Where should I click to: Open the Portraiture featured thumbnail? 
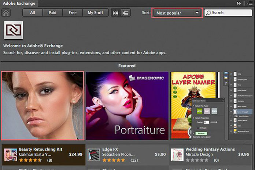pos(127,106)
